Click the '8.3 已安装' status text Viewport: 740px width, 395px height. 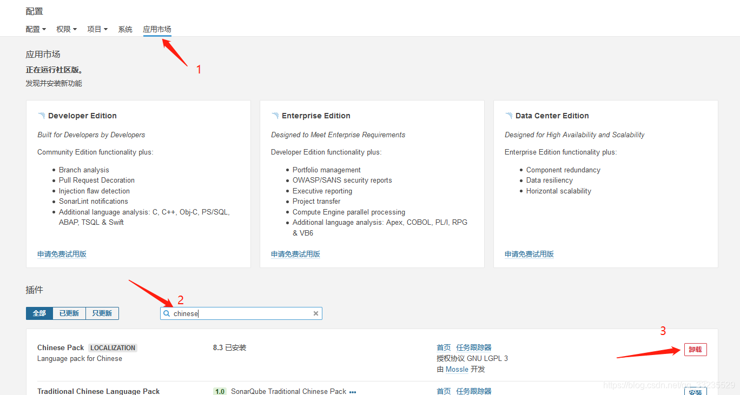click(x=229, y=347)
